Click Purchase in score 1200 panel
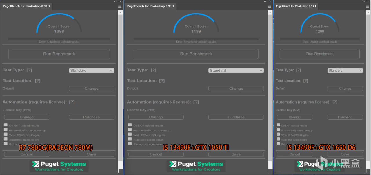Screen dimensions: 371x175 point(345,117)
